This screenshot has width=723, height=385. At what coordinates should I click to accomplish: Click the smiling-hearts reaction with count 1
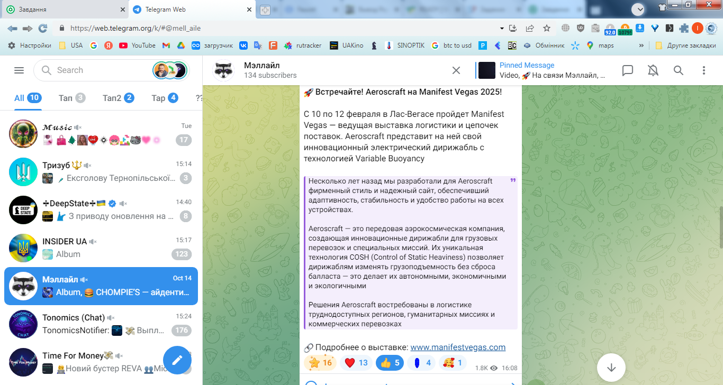[x=453, y=363]
